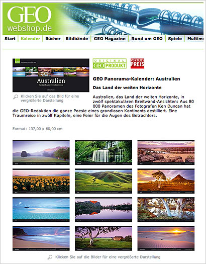Open the Bücher navigation item
This screenshot has height=264, width=206.
[x=53, y=39]
